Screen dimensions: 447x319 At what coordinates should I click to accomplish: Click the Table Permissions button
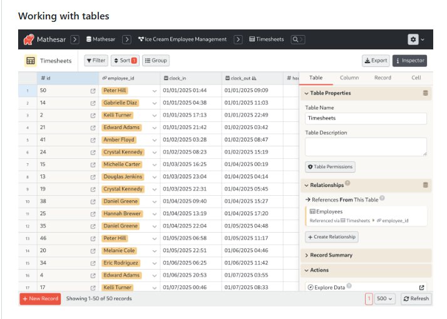[x=330, y=167]
